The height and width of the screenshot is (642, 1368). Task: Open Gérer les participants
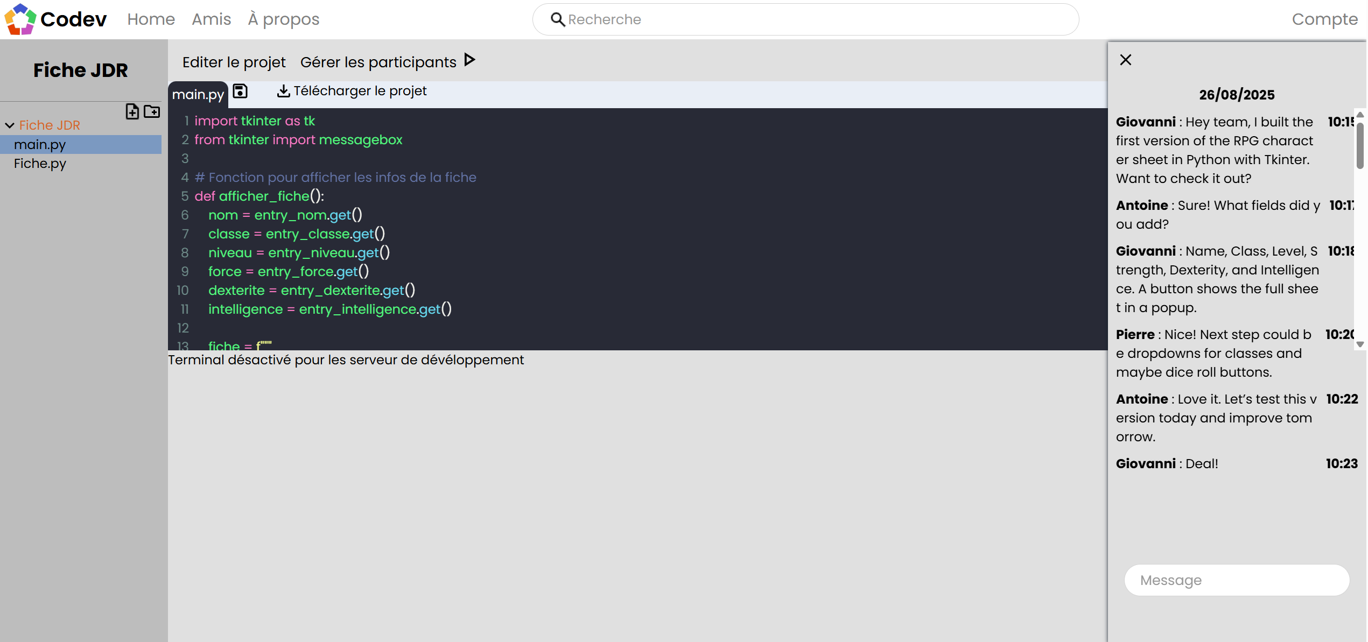pos(378,62)
